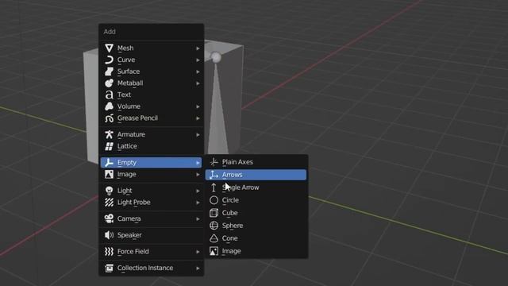Click the Single Arrow icon
508x286 pixels.
214,187
